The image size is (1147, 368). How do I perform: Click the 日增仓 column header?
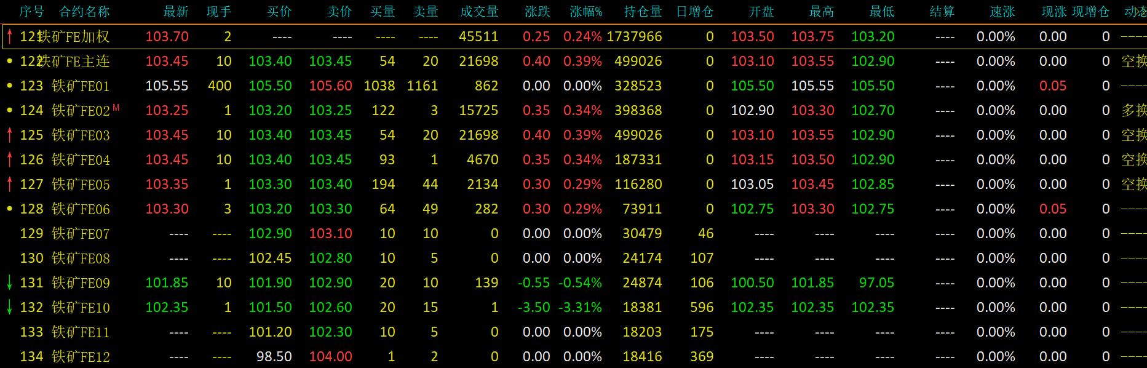tap(694, 12)
